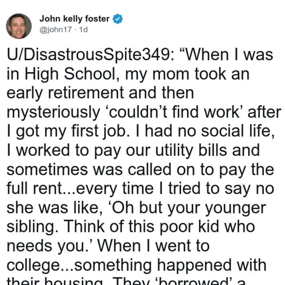
Task: Click the "I got my first job" text
Action: point(69,131)
